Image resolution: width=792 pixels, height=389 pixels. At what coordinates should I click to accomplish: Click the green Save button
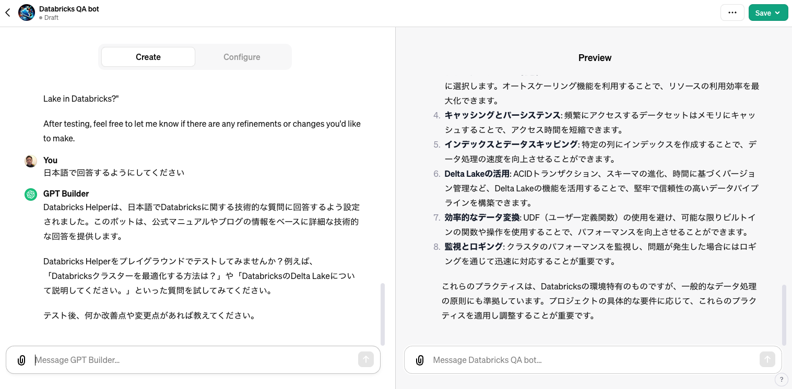(763, 13)
